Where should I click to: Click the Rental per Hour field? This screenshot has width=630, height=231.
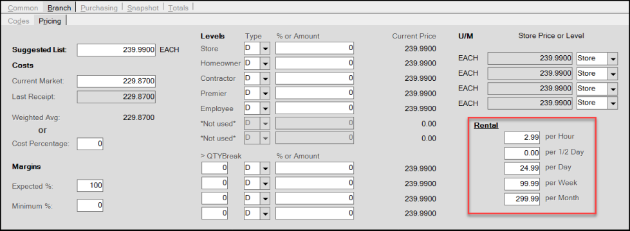click(523, 137)
